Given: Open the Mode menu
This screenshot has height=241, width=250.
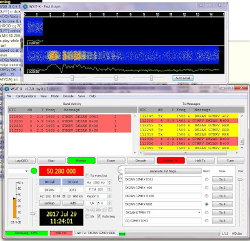Looking at the screenshot, I should pyautogui.click(x=55, y=96).
